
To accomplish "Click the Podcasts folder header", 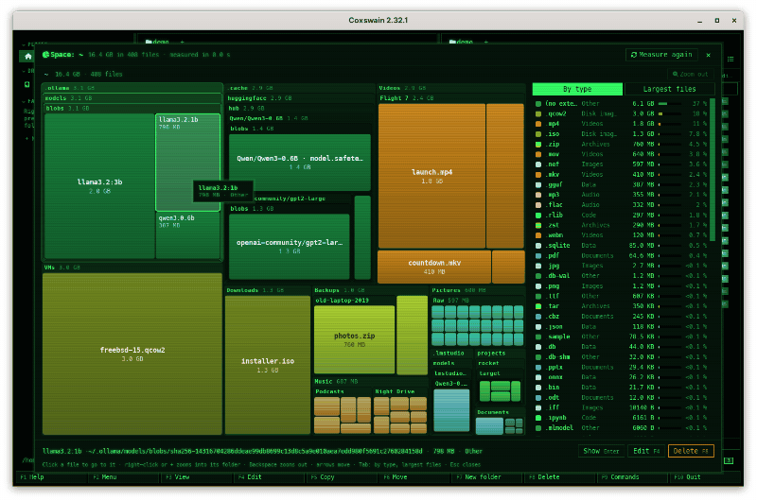I will click(343, 391).
